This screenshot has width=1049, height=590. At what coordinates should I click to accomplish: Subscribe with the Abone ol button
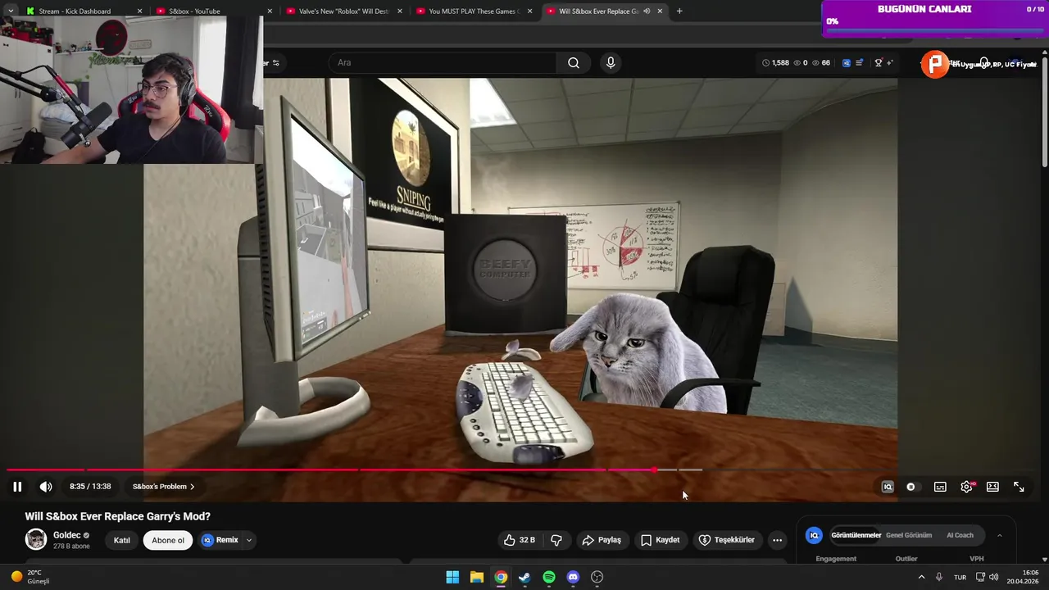[168, 540]
